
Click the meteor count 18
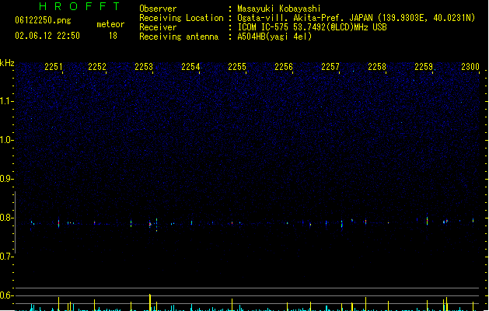113,36
